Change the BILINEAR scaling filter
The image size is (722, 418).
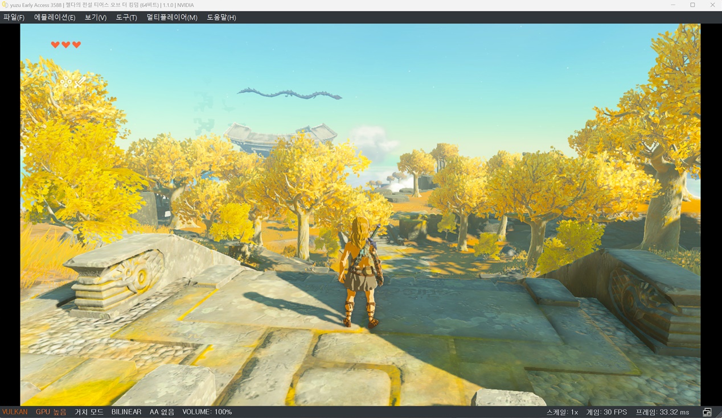(126, 412)
